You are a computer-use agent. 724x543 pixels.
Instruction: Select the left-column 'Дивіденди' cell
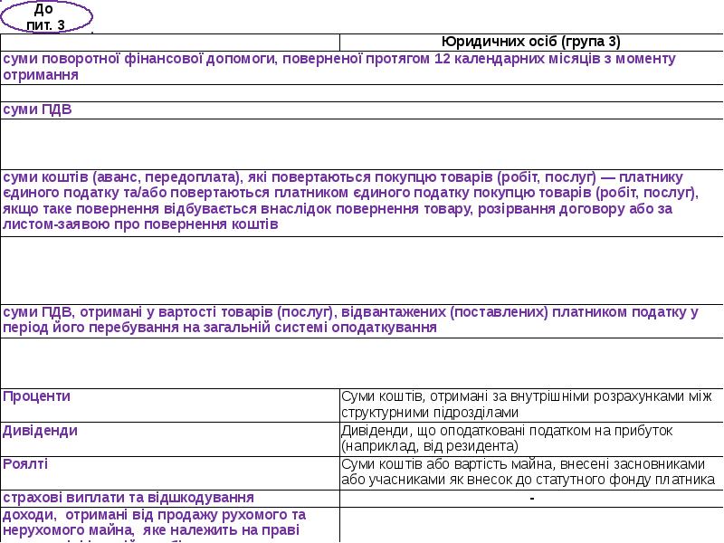click(x=170, y=438)
